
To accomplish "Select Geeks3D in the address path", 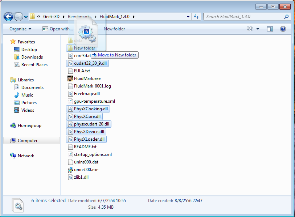I will coord(51,17).
